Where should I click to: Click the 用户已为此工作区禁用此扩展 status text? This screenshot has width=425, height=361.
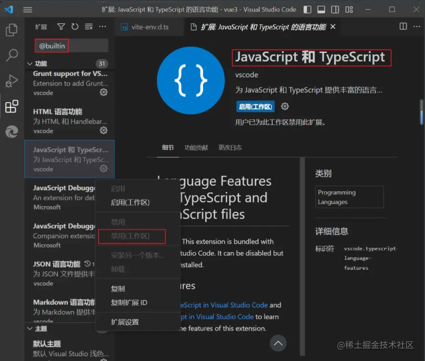(x=280, y=122)
